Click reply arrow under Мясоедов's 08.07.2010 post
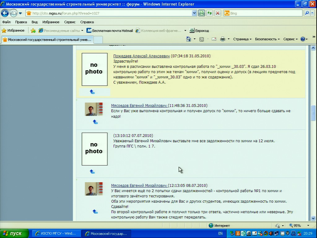Screen dimensions: 317x238 click(x=95, y=212)
